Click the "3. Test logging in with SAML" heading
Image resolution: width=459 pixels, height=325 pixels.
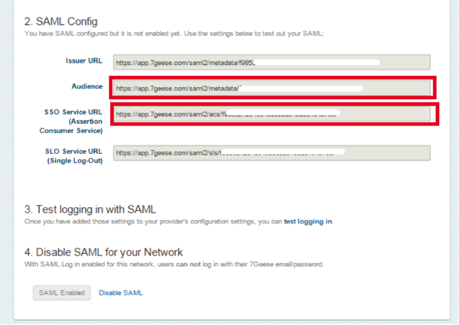pyautogui.click(x=90, y=209)
